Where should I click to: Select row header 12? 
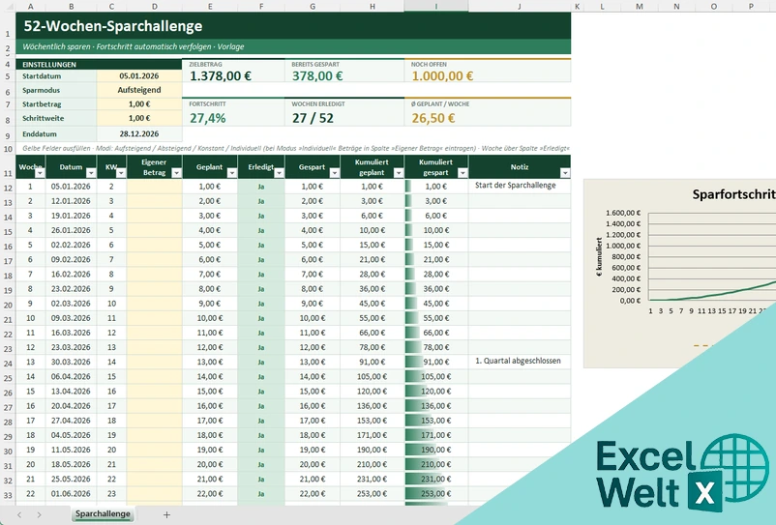[x=8, y=188]
